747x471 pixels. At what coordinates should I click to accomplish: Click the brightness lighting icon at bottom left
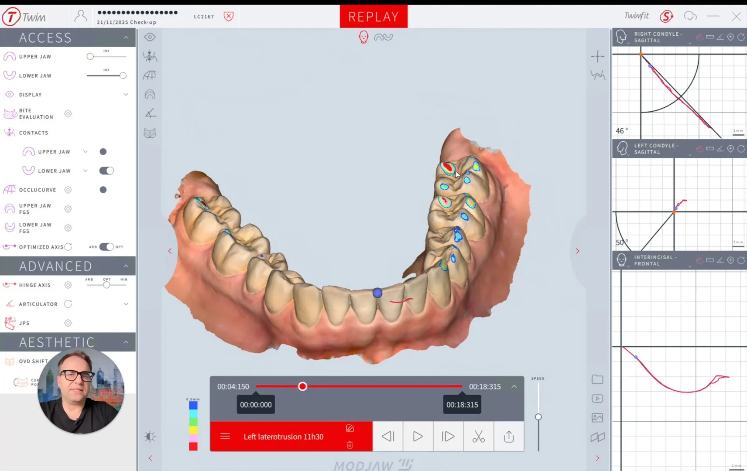pyautogui.click(x=150, y=437)
